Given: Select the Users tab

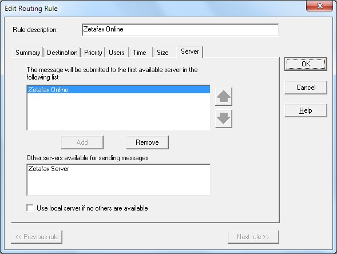Looking at the screenshot, I should click(x=117, y=53).
